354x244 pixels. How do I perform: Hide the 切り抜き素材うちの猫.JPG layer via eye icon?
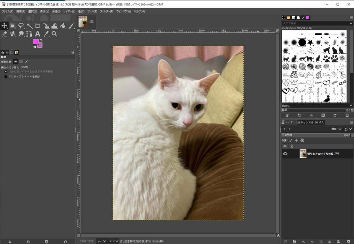click(285, 154)
